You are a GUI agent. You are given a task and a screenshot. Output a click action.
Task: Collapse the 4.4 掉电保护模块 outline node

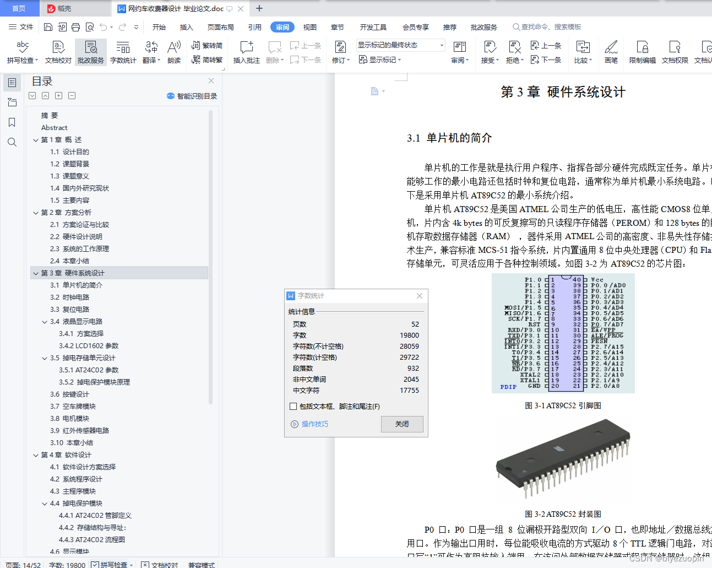pos(45,504)
